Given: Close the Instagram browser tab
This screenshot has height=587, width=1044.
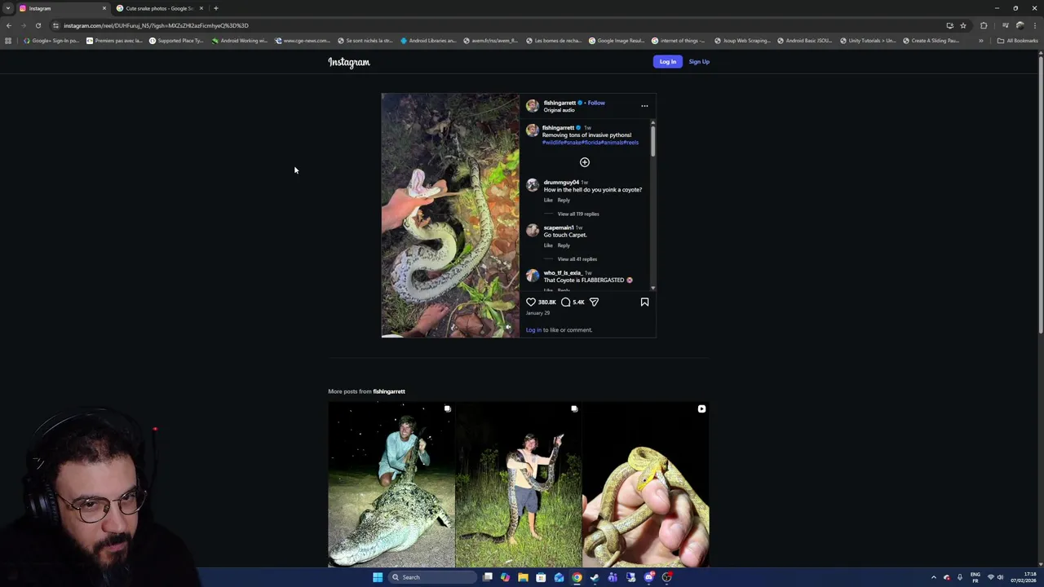Looking at the screenshot, I should (104, 8).
